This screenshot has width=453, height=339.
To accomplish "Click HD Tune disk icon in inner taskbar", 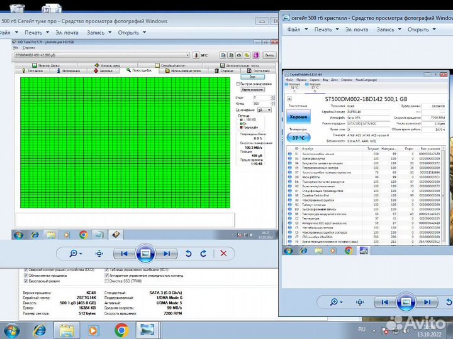I will pyautogui.click(x=116, y=235).
